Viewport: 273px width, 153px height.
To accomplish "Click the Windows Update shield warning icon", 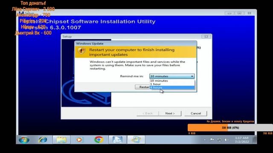I will 81,51.
